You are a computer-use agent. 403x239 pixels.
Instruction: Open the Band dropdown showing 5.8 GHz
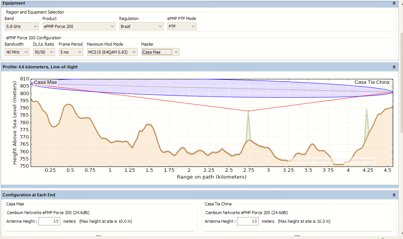tap(22, 26)
